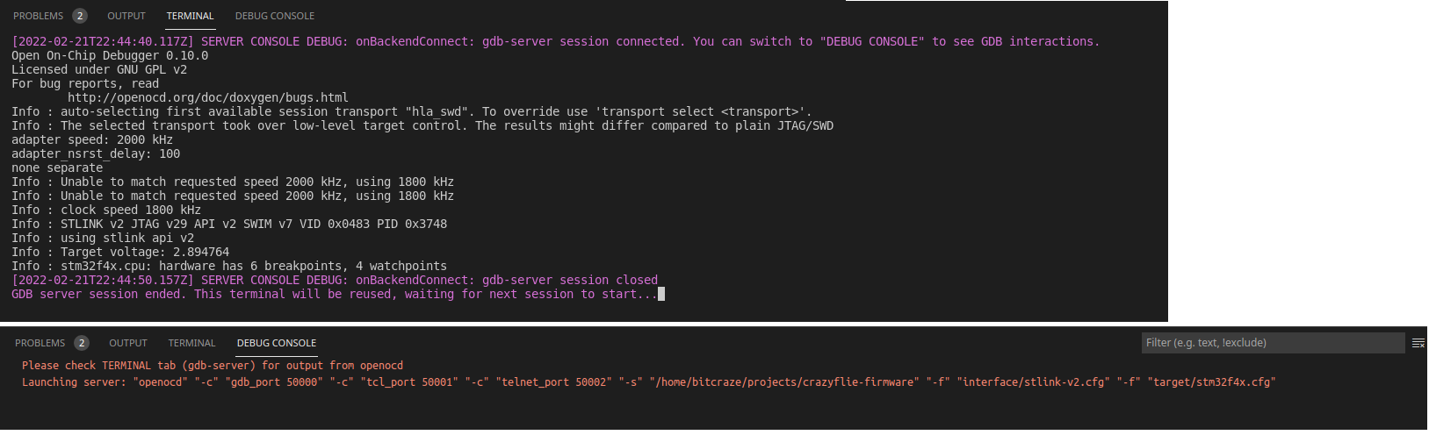Screen dimensions: 1429x435
Task: Select the active TERMINAL tab in upper panel
Action: pyautogui.click(x=190, y=16)
